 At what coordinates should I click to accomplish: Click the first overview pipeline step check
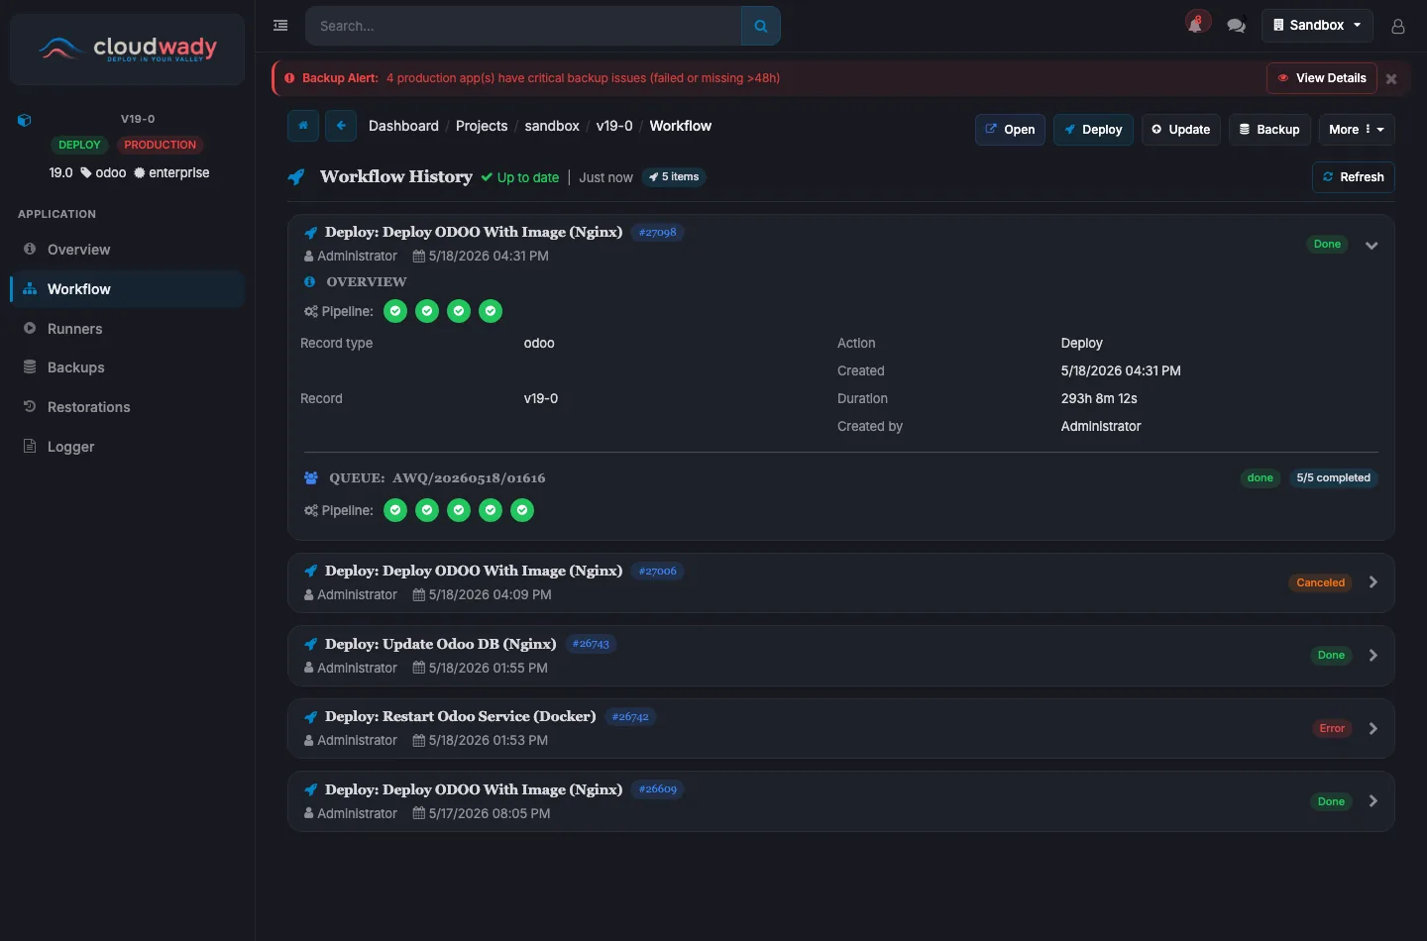click(395, 311)
